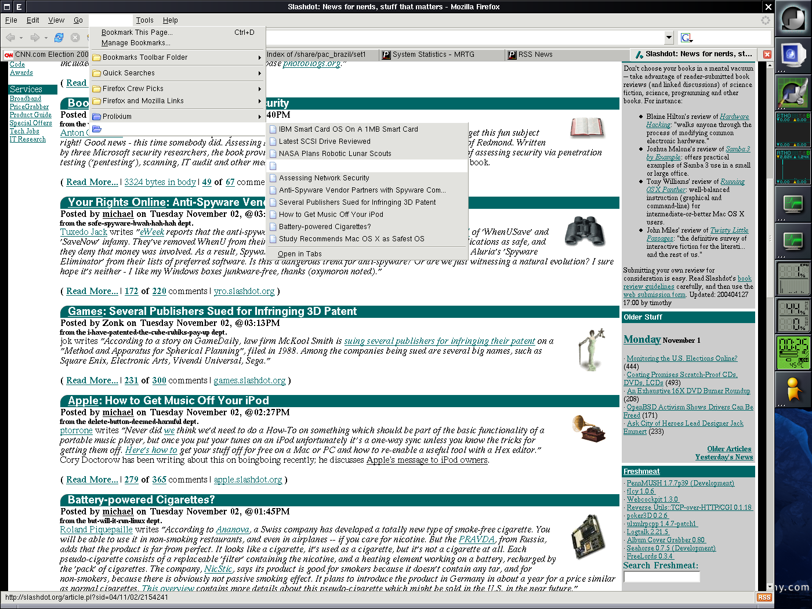
Task: Reload the page with the blue Reload icon
Action: (x=59, y=38)
